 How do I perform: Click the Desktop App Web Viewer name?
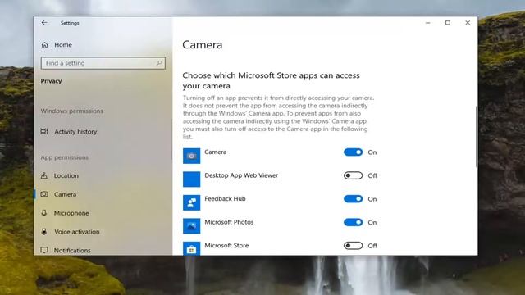241,175
